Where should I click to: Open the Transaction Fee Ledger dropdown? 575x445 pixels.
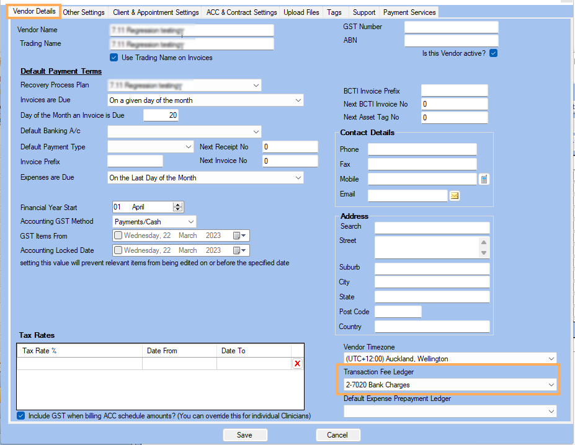551,385
